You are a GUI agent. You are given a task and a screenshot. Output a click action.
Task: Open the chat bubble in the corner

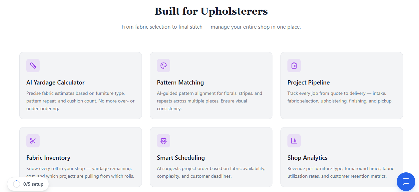click(406, 182)
